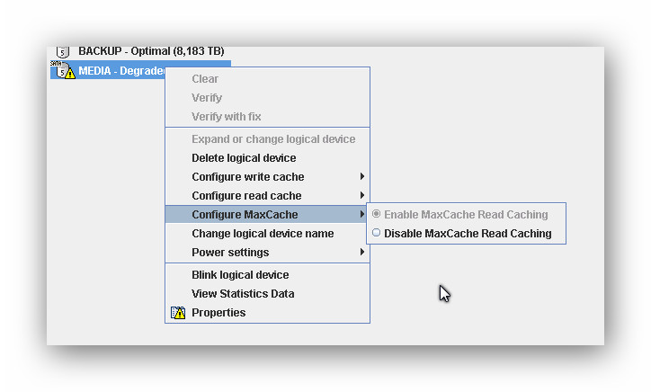Expand the Configure write cache submenu arrow

pyautogui.click(x=362, y=177)
